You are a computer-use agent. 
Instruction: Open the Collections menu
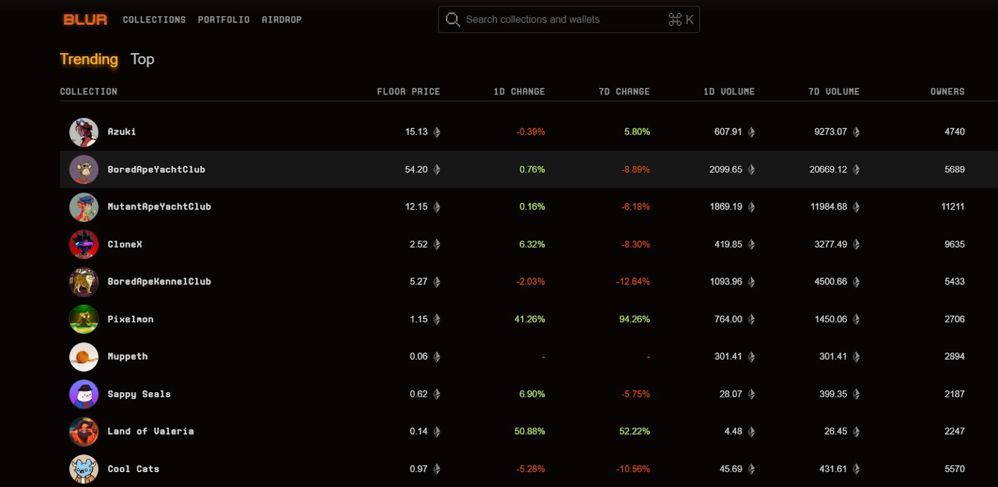[154, 20]
